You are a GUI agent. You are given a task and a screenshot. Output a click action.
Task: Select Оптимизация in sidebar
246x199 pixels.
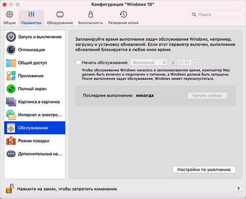(x=35, y=50)
